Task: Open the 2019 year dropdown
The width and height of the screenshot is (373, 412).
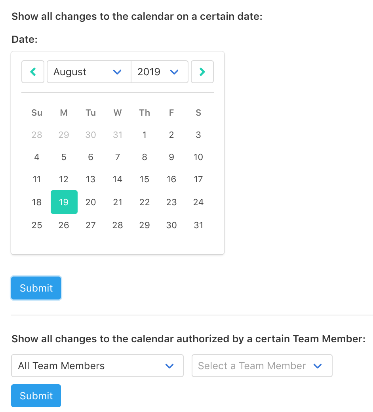Action: [x=159, y=72]
